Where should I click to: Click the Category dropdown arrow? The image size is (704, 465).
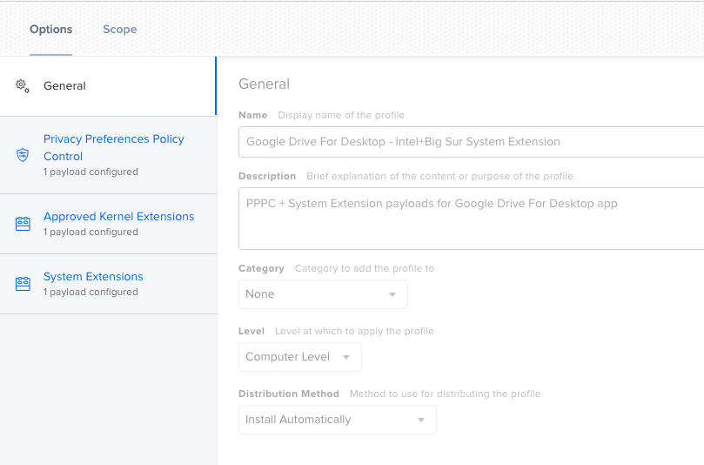[392, 294]
